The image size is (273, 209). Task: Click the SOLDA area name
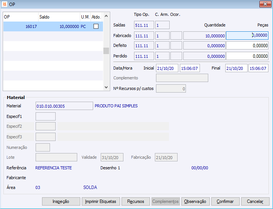coord(90,187)
